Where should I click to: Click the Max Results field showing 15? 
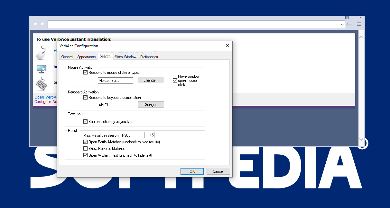(x=149, y=135)
